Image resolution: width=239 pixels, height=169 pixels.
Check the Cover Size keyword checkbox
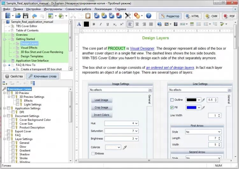click(x=13, y=123)
